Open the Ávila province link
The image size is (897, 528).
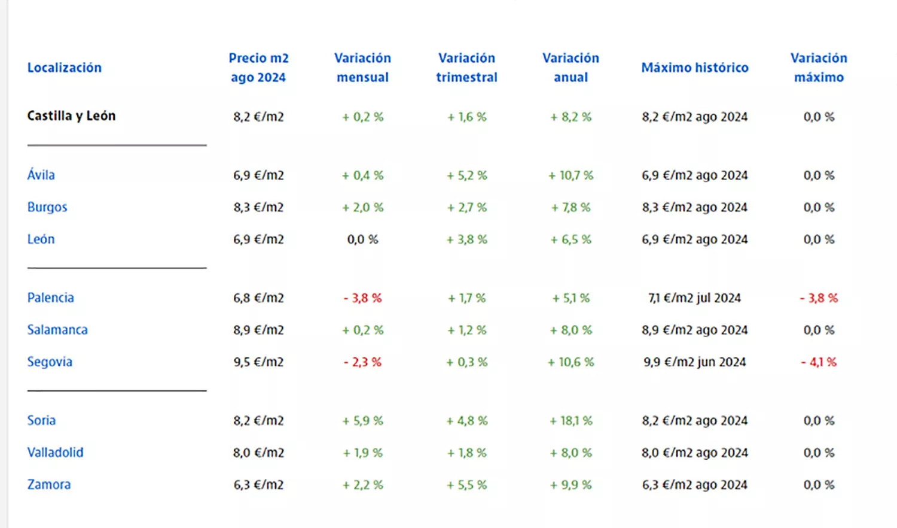(41, 175)
